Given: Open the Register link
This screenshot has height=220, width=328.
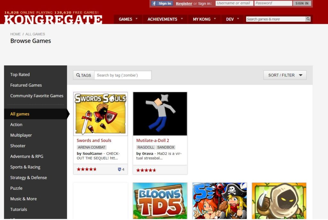Looking at the screenshot, I should click(184, 3).
